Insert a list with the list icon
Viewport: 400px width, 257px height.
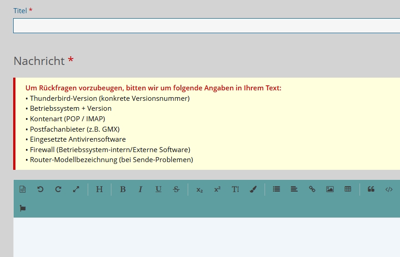click(276, 189)
